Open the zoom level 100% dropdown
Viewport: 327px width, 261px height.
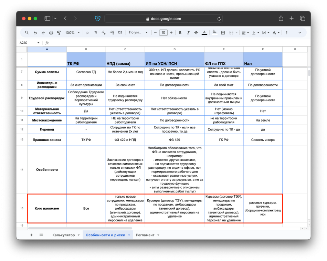point(72,33)
